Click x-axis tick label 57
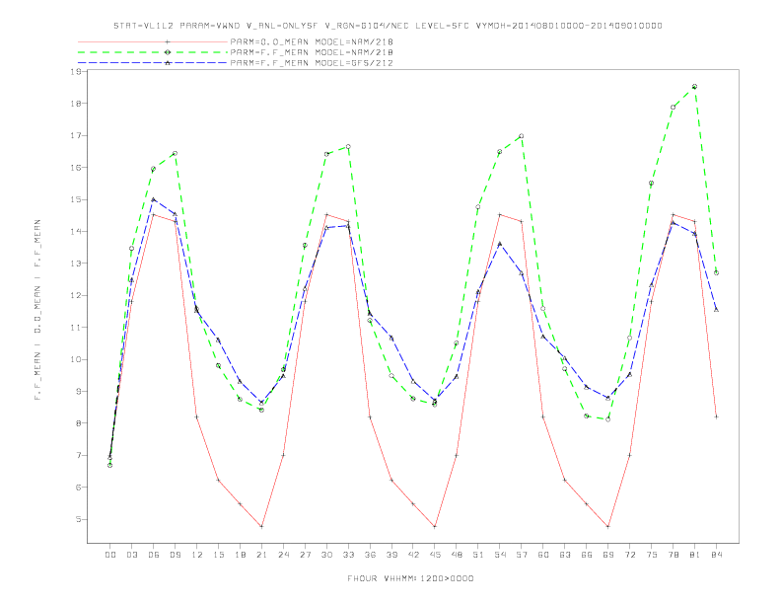The height and width of the screenshot is (604, 781). pos(522,555)
